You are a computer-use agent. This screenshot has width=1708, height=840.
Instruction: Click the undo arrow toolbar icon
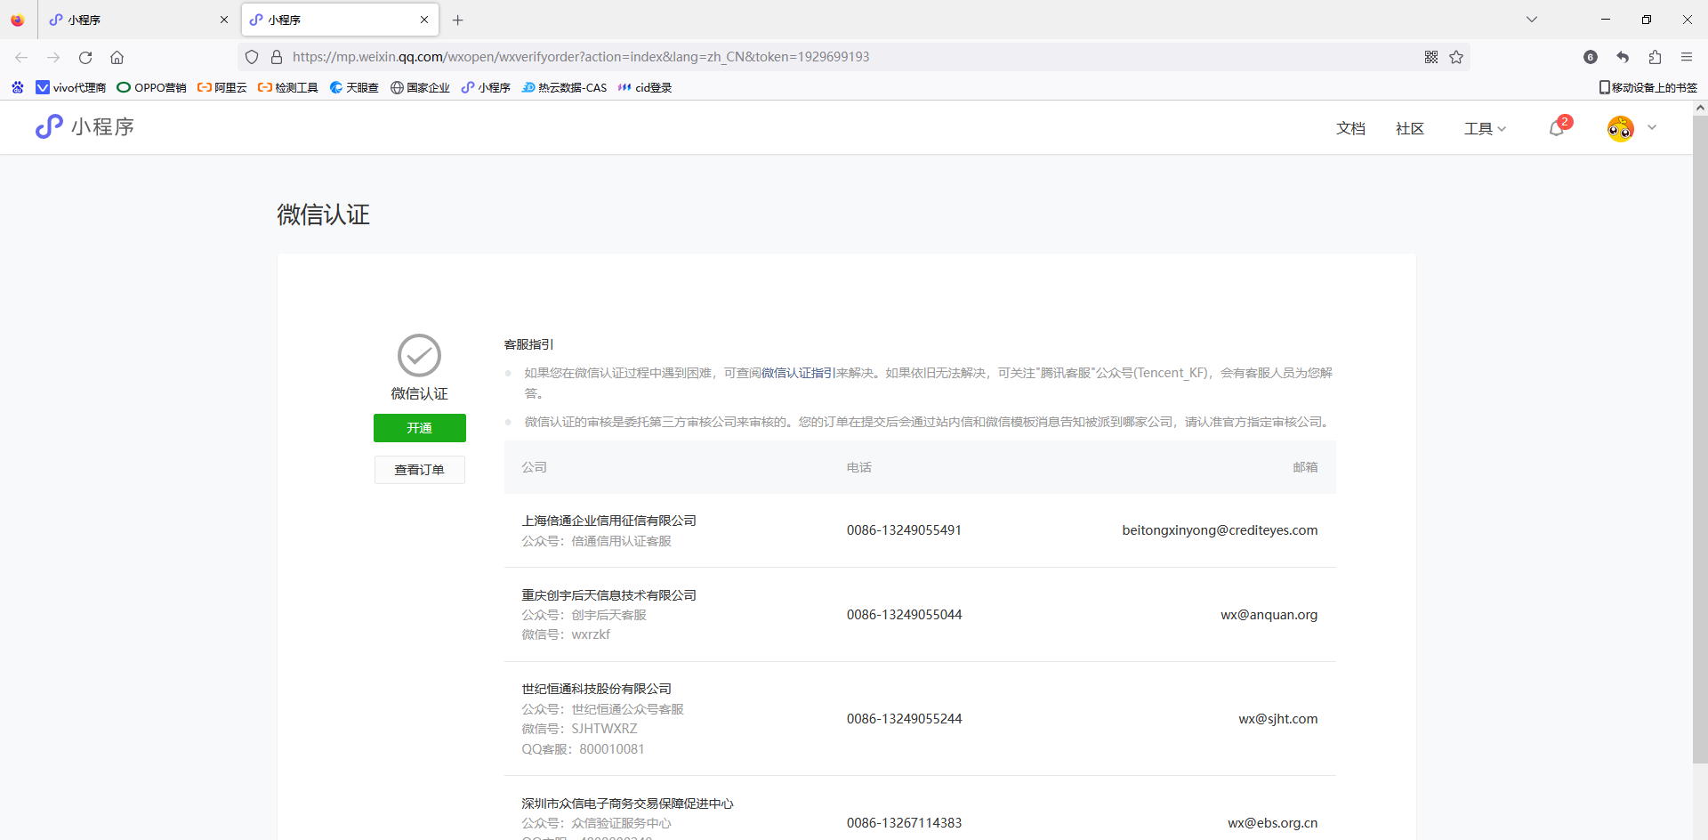pyautogui.click(x=1623, y=57)
